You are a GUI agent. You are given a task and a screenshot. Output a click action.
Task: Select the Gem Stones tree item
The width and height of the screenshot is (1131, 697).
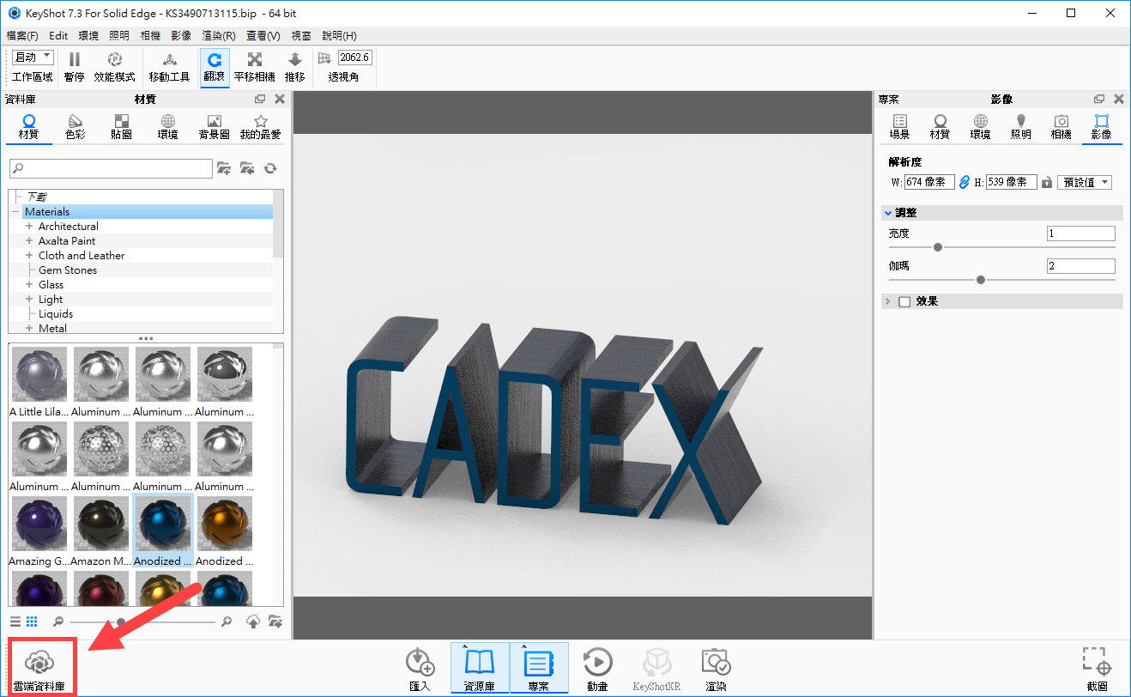[x=68, y=270]
